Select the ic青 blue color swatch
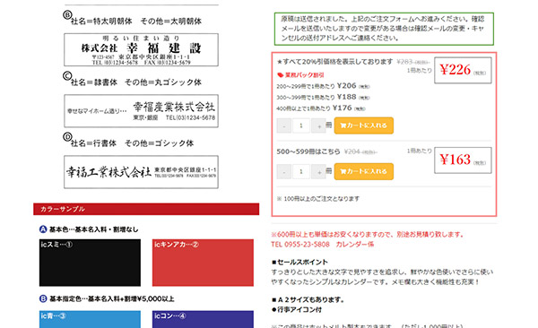 coord(90,319)
